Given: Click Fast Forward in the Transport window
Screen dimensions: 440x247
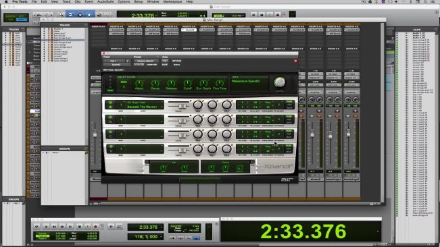Looking at the screenshot, I should (x=62, y=227).
